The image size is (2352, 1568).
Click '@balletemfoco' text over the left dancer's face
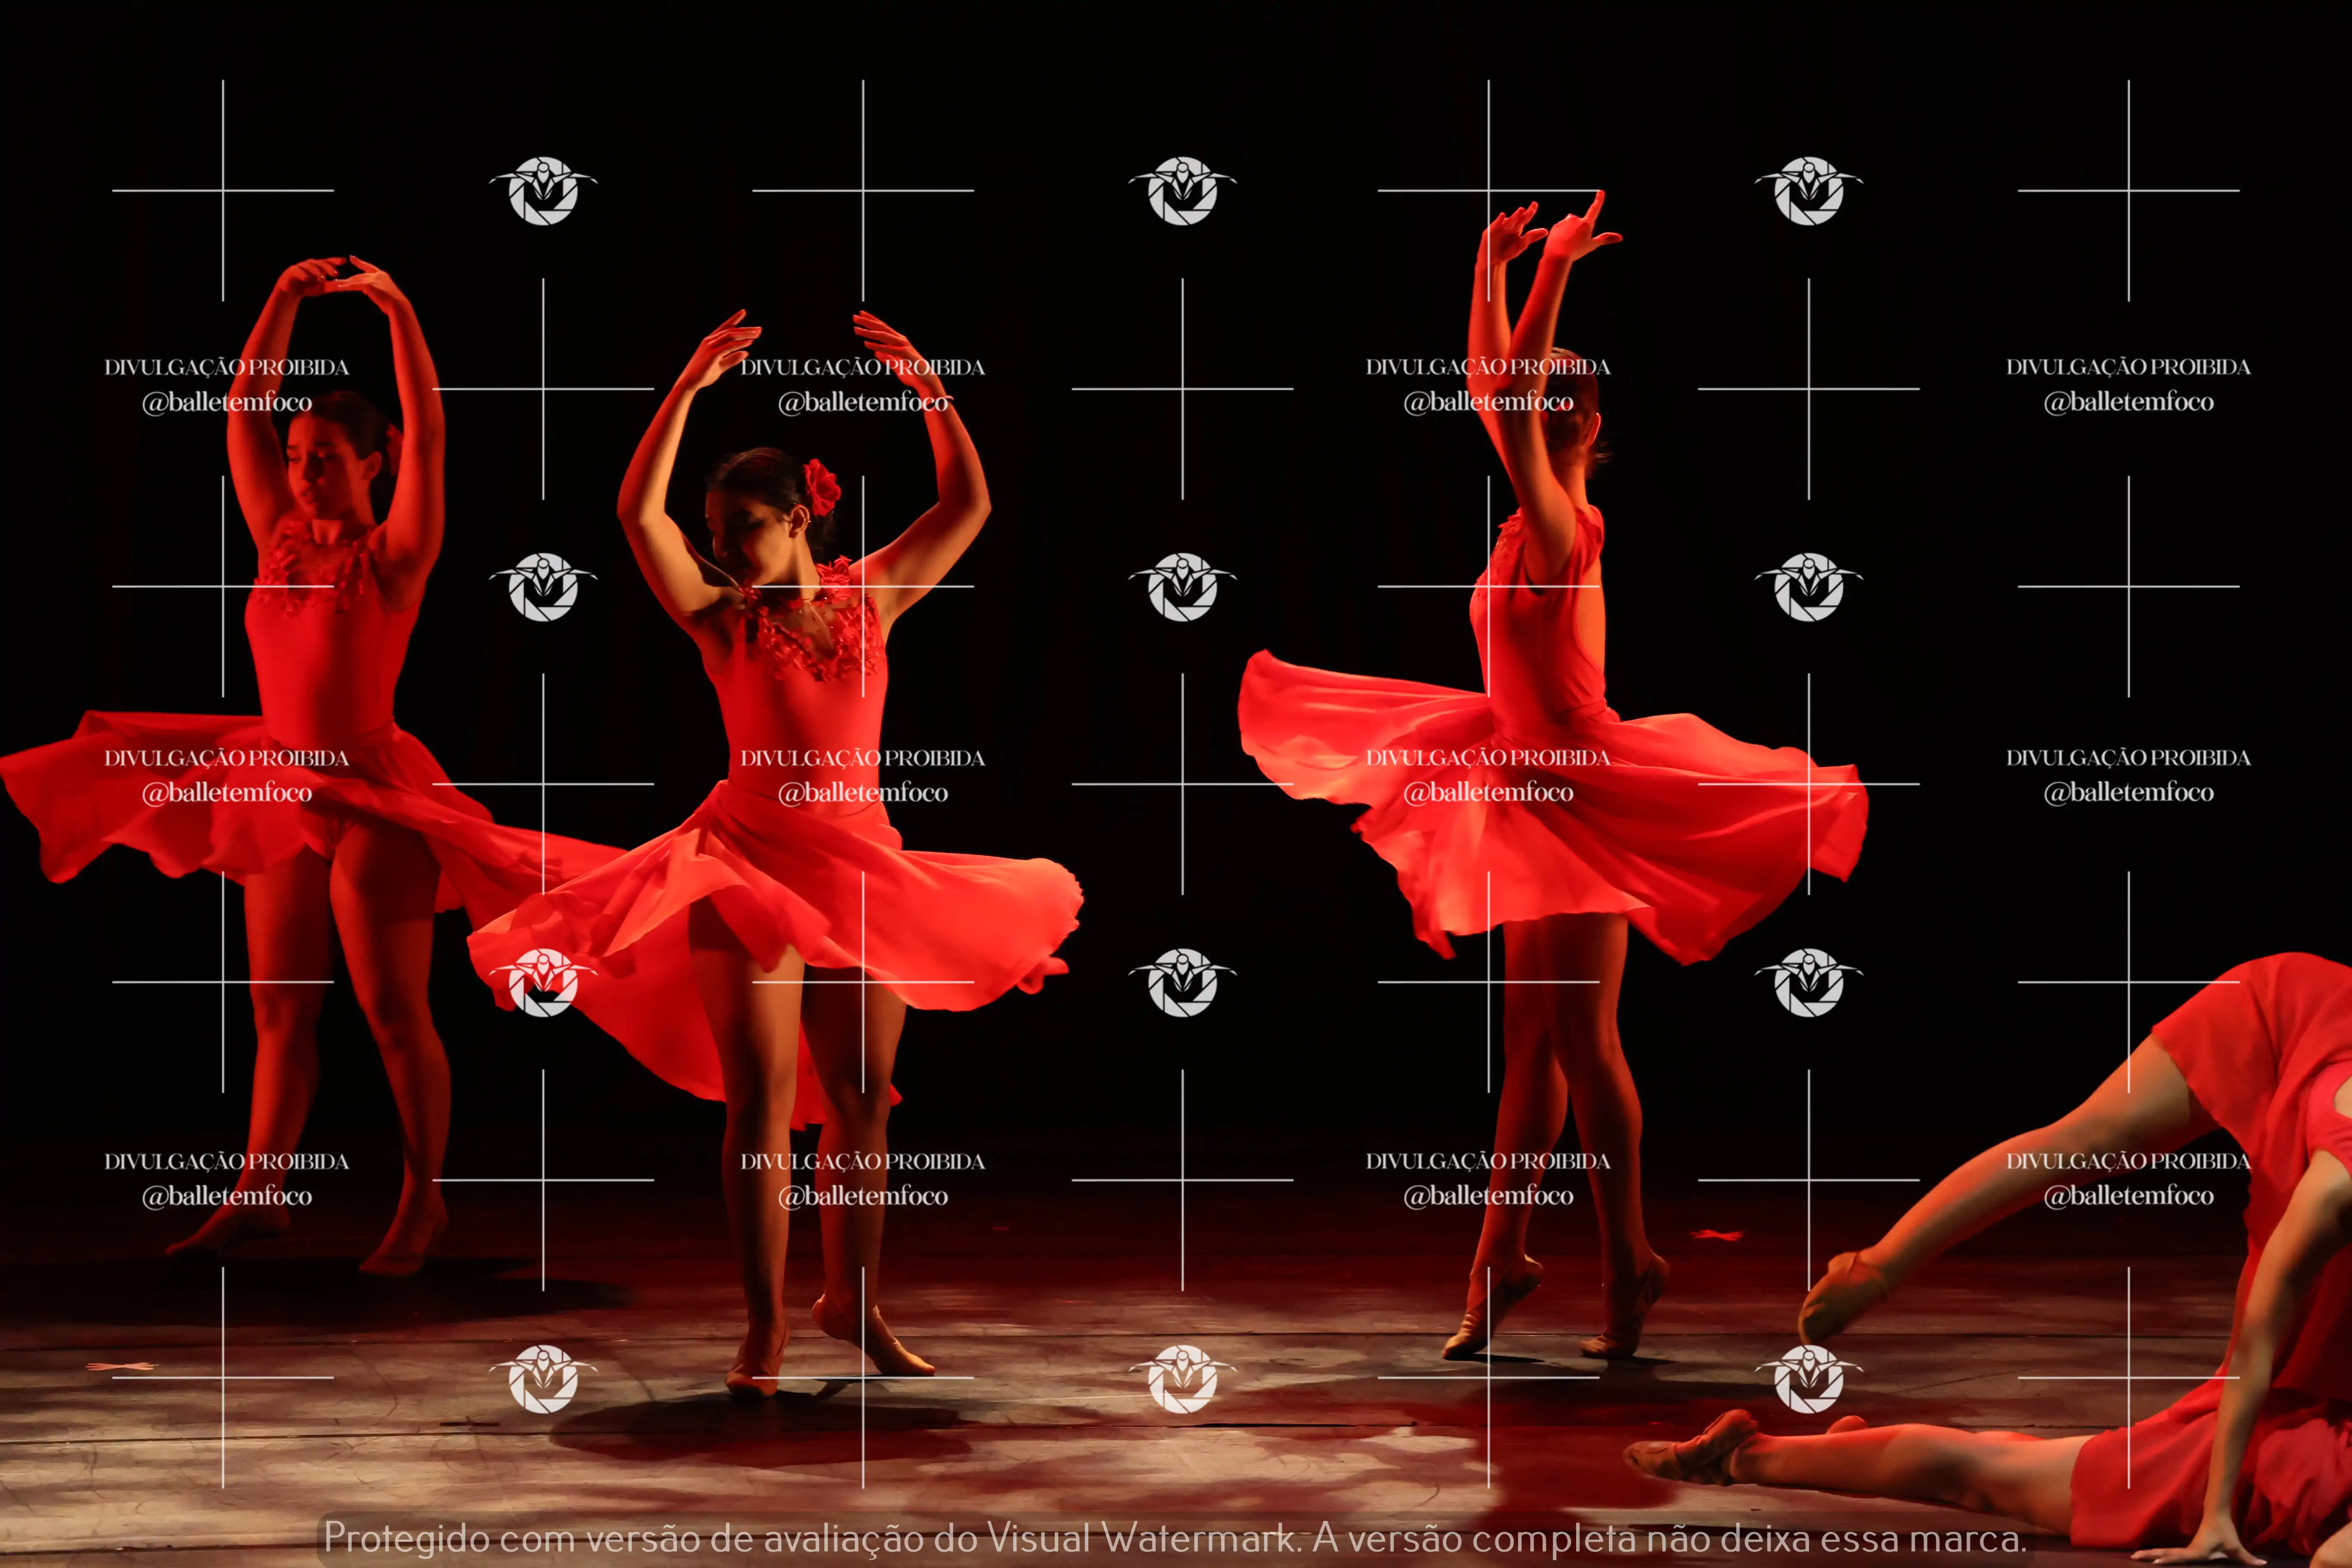tap(227, 402)
